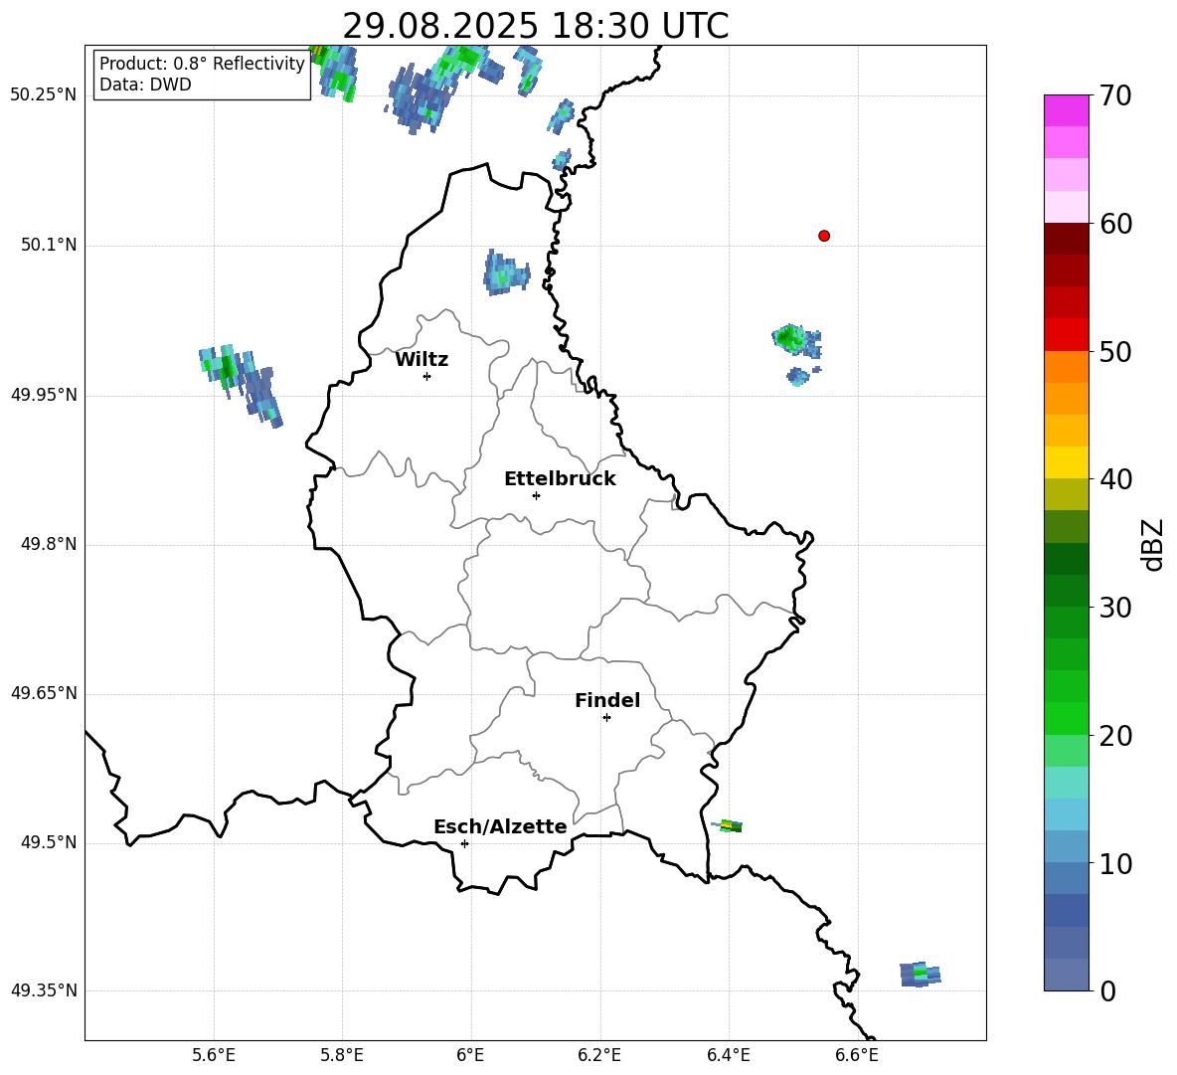Select the Esch/Alzette station label
The width and height of the screenshot is (1177, 1075).
[500, 826]
